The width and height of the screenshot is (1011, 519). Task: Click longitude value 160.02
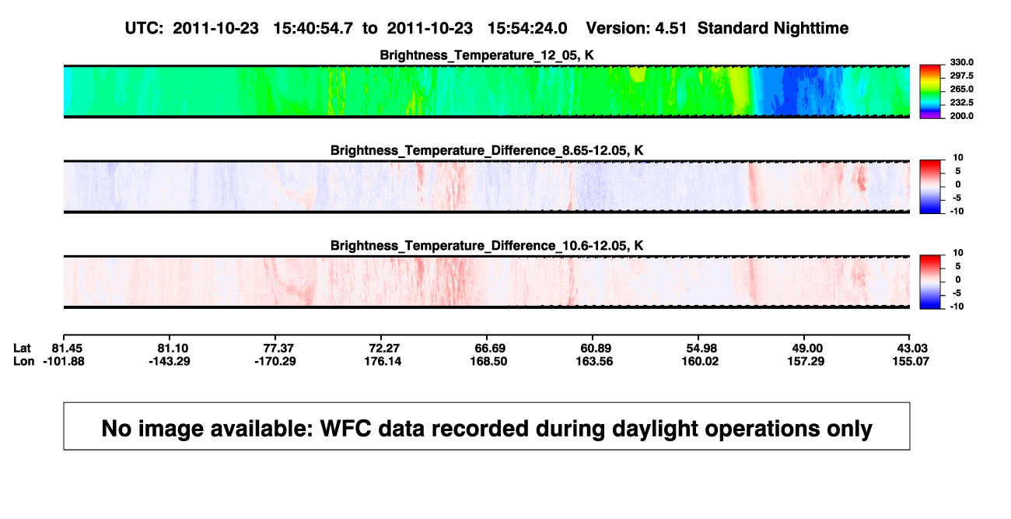coord(700,361)
